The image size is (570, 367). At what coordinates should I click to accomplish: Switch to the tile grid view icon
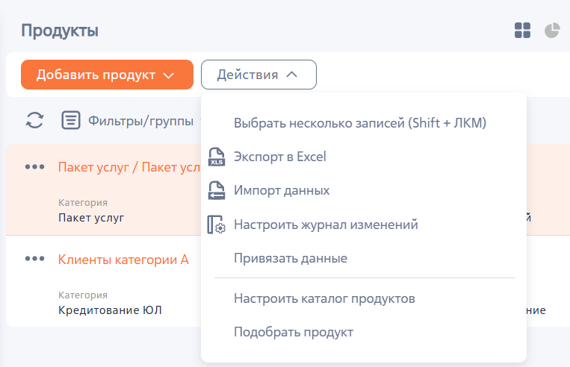(x=522, y=31)
